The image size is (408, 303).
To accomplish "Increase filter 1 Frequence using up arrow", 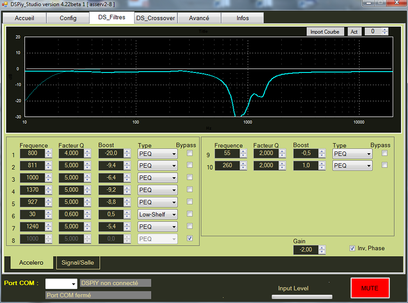I will [49, 151].
